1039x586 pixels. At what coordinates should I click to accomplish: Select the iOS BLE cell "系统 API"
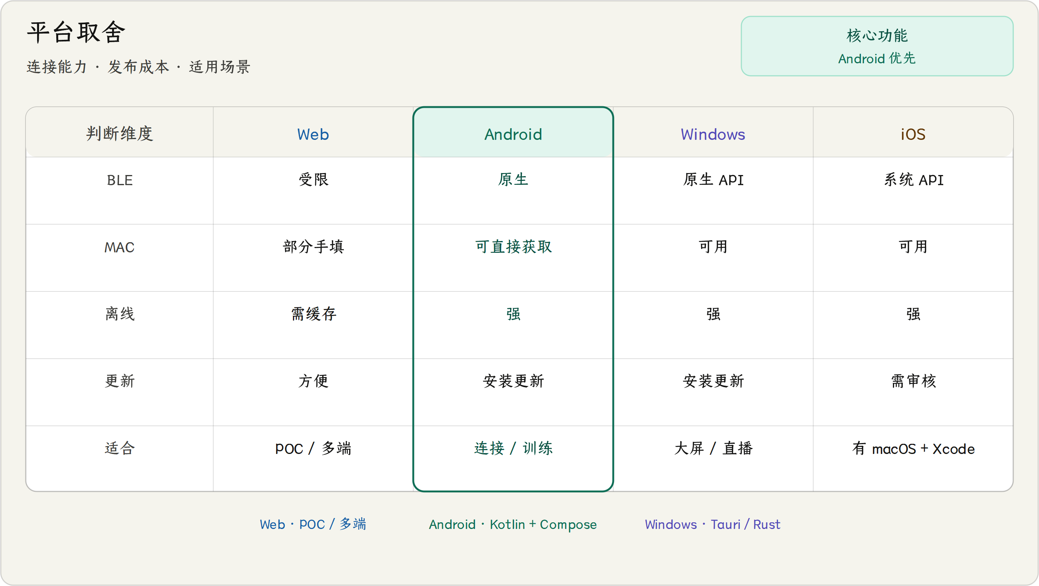914,179
